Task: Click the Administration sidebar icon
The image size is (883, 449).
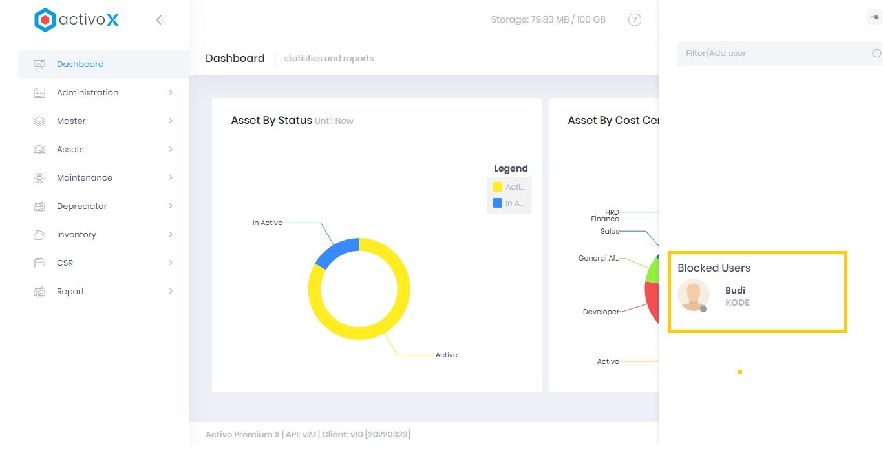Action: click(x=39, y=93)
